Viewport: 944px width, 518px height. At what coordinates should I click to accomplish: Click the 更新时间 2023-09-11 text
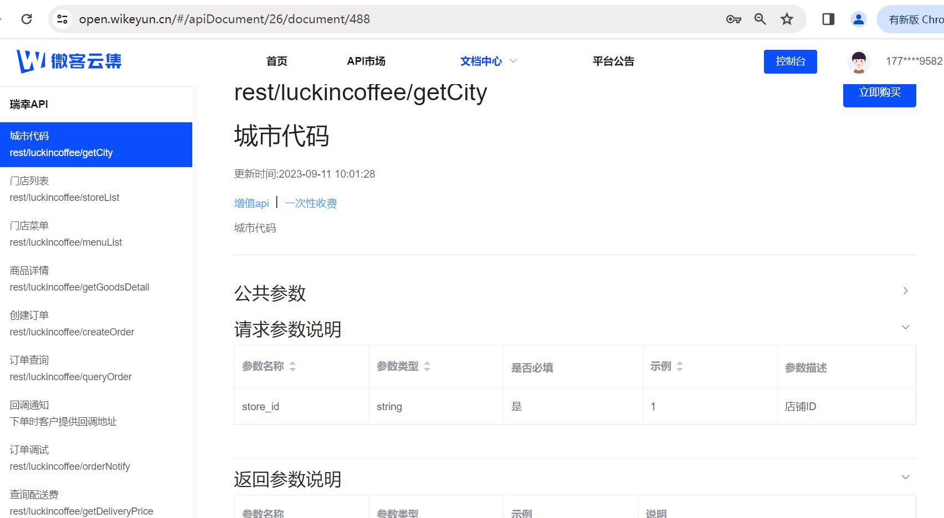point(305,174)
